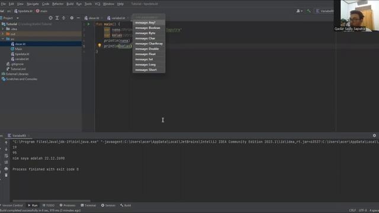
Task: Click main in breadcrumb bar
Action: coord(41,11)
